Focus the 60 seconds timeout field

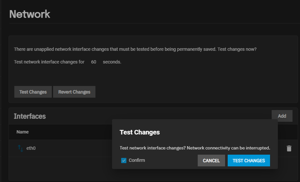(94, 62)
